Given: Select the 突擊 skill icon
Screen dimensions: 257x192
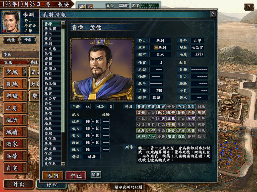Looking at the screenshot, I should click(141, 112).
